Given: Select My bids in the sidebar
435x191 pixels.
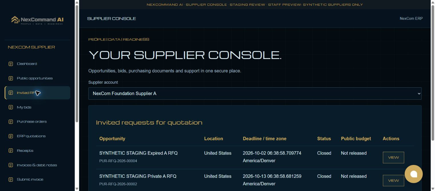Looking at the screenshot, I should pos(37,107).
